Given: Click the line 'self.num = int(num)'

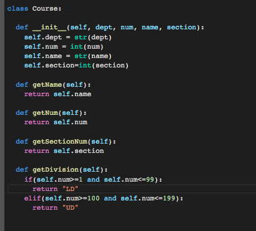Looking at the screenshot, I should 64,47.
